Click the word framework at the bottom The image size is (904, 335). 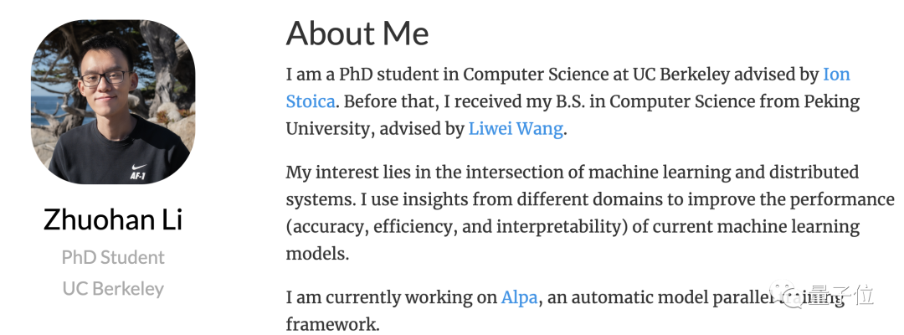pyautogui.click(x=332, y=324)
